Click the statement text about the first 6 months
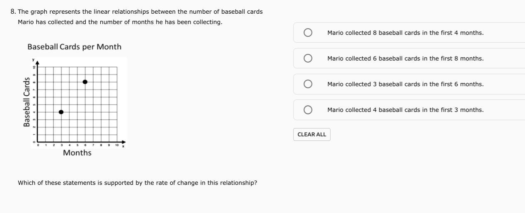The width and height of the screenshot is (525, 213). pos(405,84)
